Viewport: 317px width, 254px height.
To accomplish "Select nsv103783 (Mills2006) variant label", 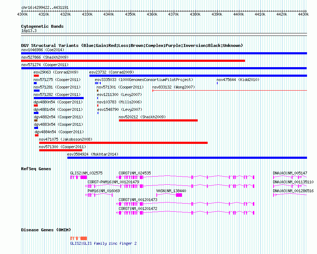I will coord(119,102).
